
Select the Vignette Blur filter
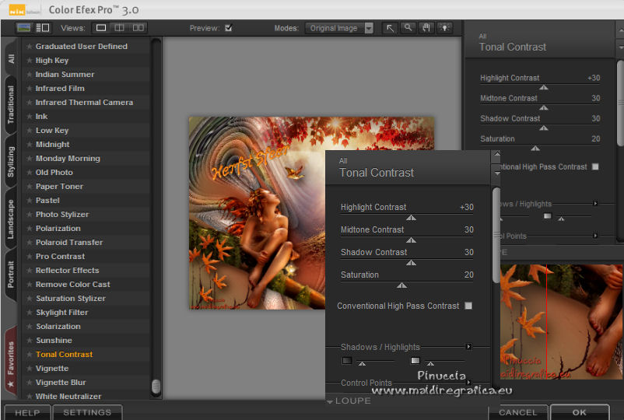(61, 383)
